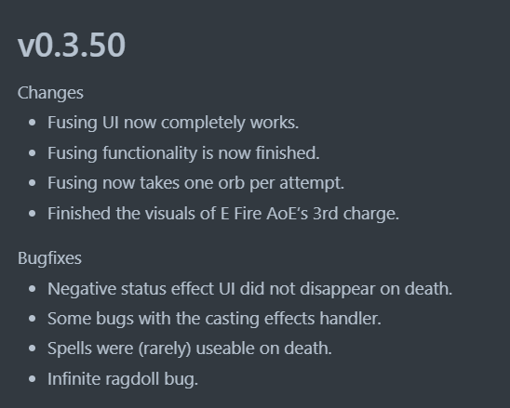Click the Bugfixes section label
510x408 pixels.
[x=49, y=258]
